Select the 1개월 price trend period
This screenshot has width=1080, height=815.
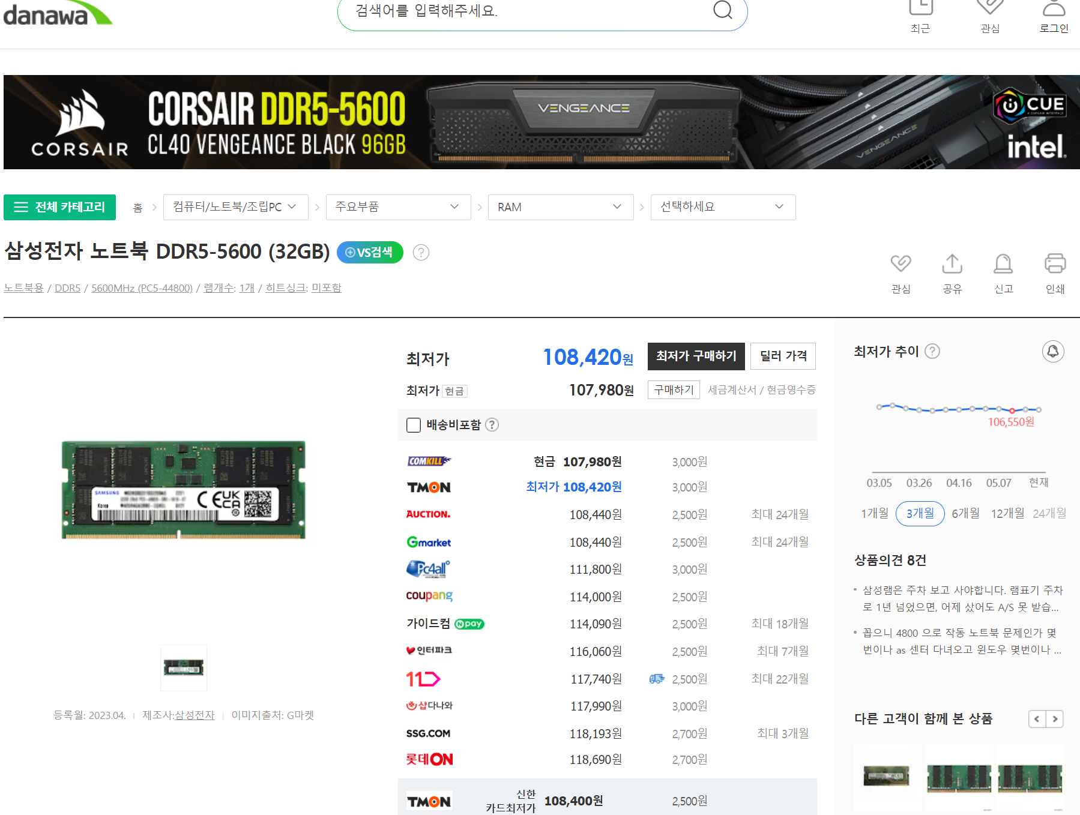[875, 514]
